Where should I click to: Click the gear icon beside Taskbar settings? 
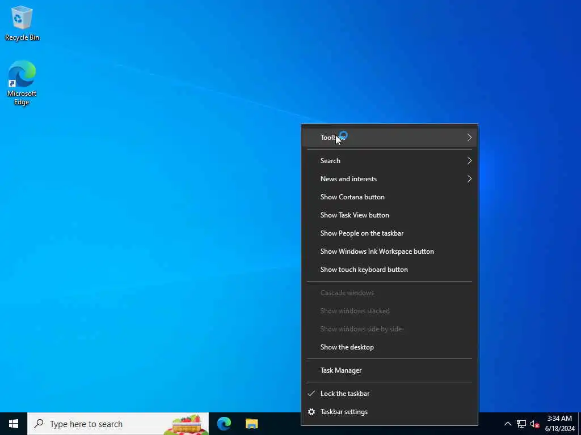click(x=311, y=412)
